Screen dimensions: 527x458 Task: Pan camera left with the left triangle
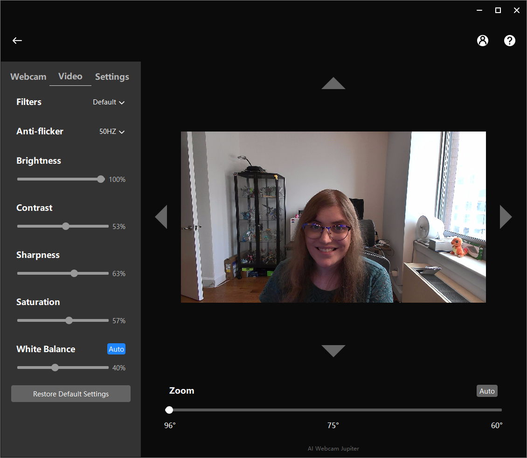[161, 217]
